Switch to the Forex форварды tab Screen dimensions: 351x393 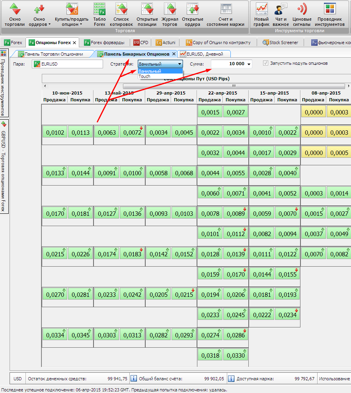click(104, 43)
